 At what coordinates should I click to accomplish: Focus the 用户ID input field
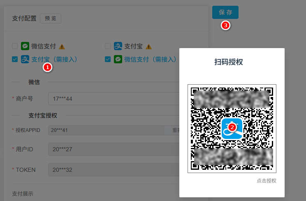(114, 149)
